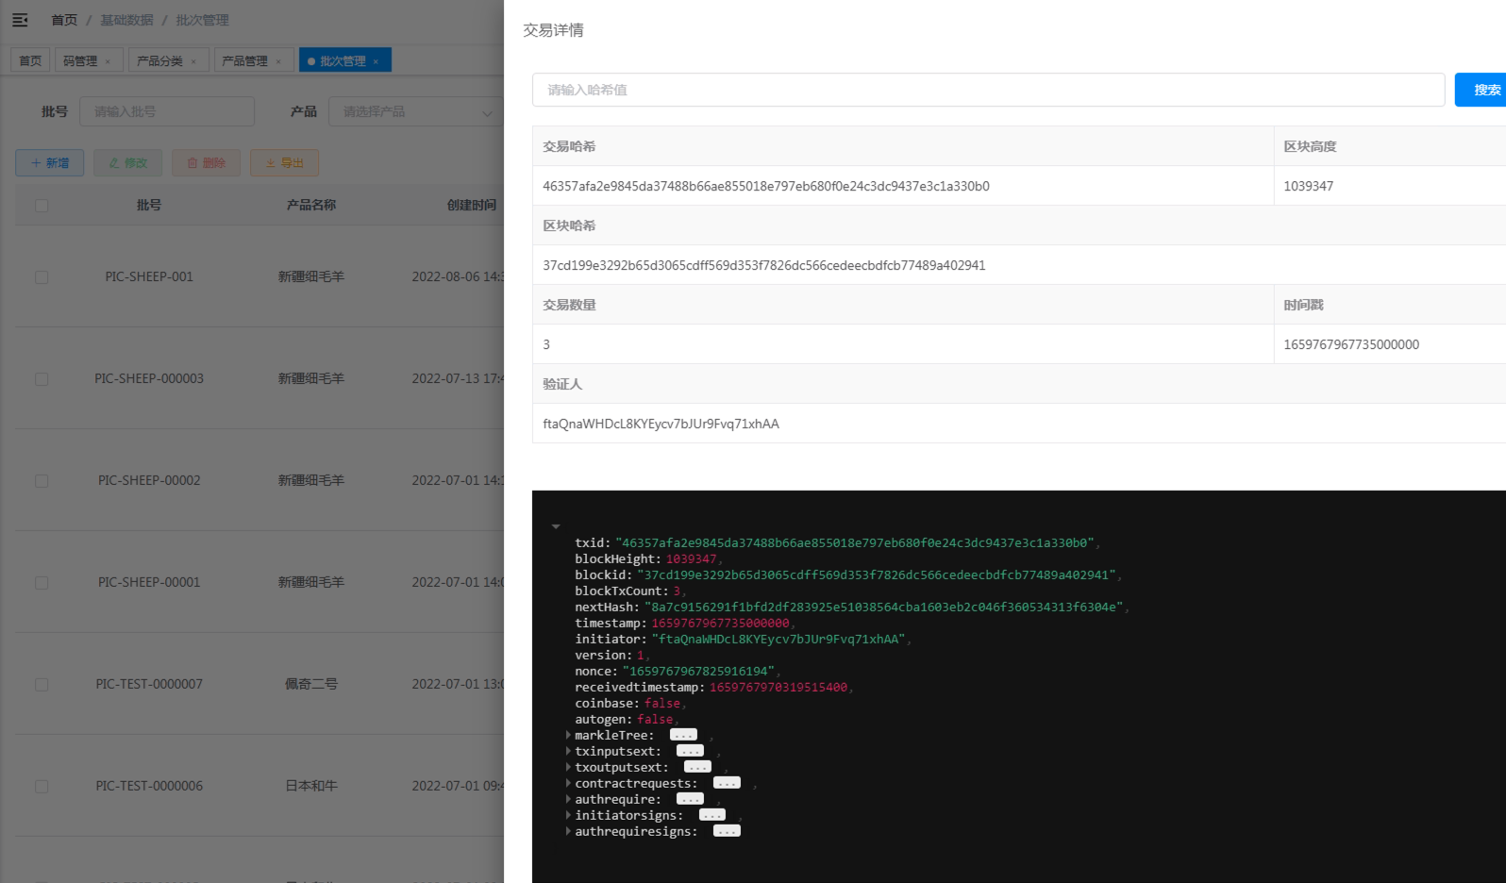Select timestamp value 1659767967735000000 in table

coord(1351,344)
